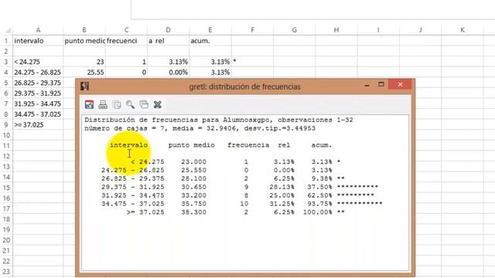Click Excel cell 'frecuenci' in C1
Screen dimensions: 495x278
coord(126,41)
